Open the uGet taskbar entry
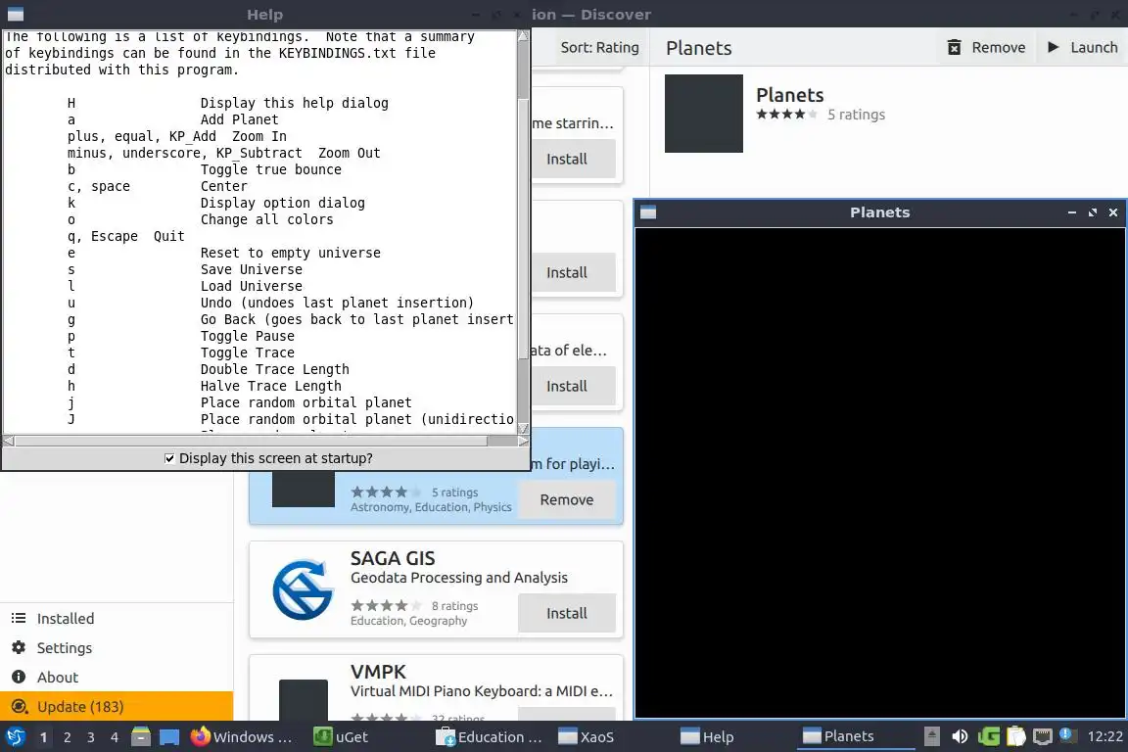The width and height of the screenshot is (1128, 752). pos(342,736)
